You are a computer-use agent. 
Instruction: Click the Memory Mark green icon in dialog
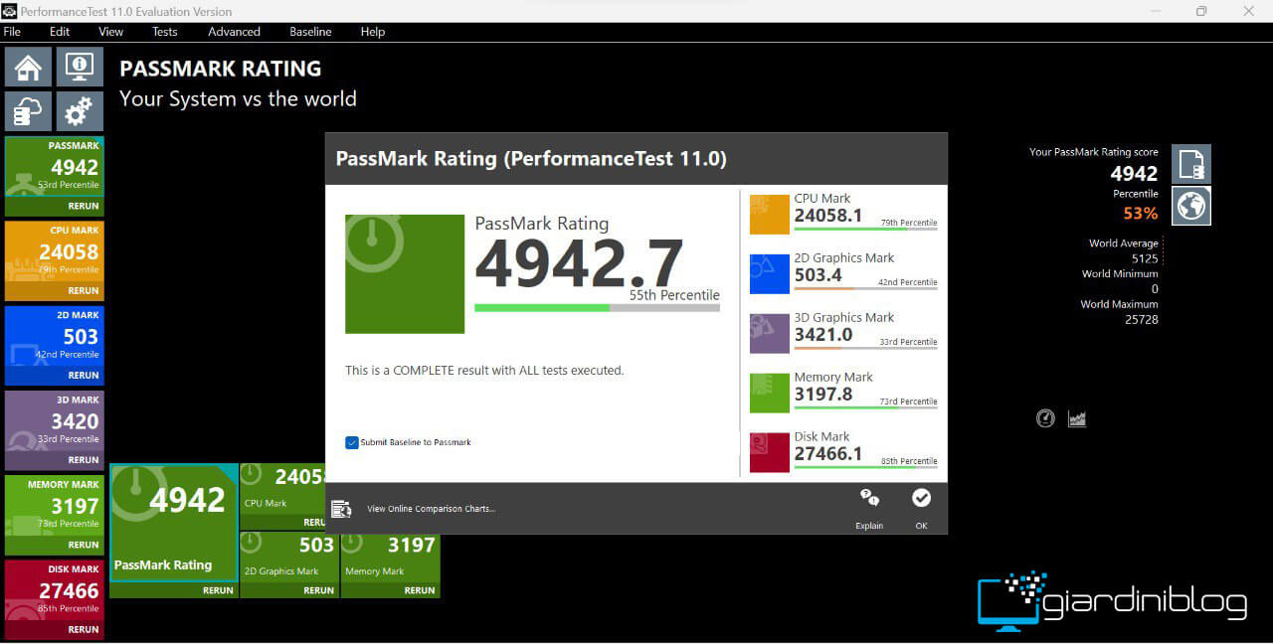pyautogui.click(x=769, y=394)
